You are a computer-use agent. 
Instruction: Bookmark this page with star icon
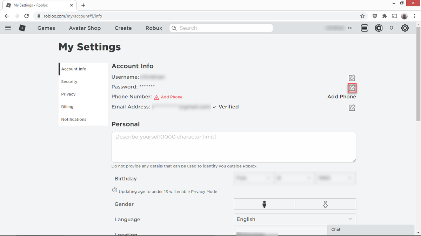click(362, 16)
